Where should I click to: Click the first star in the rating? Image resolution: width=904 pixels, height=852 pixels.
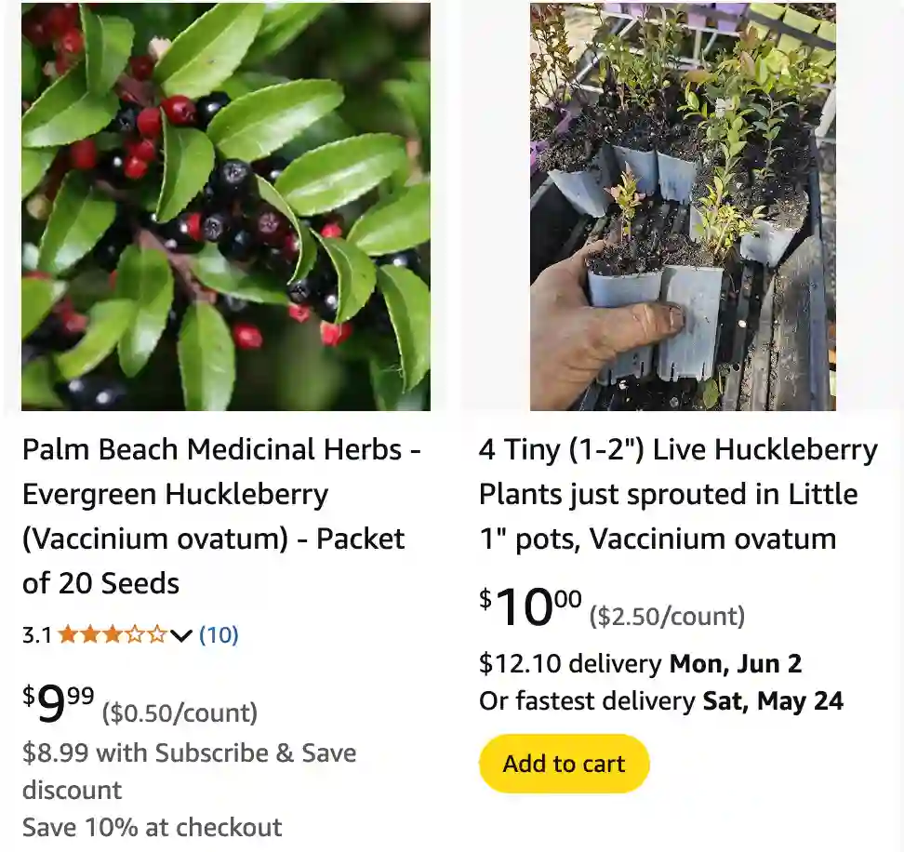point(66,635)
